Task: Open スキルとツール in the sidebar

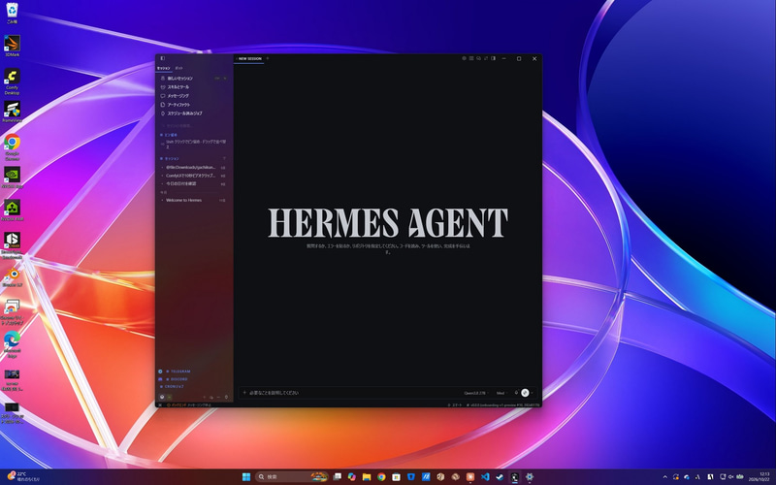Action: pos(193,87)
